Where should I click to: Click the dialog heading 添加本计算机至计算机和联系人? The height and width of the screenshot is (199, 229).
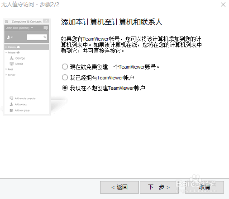(x=112, y=22)
